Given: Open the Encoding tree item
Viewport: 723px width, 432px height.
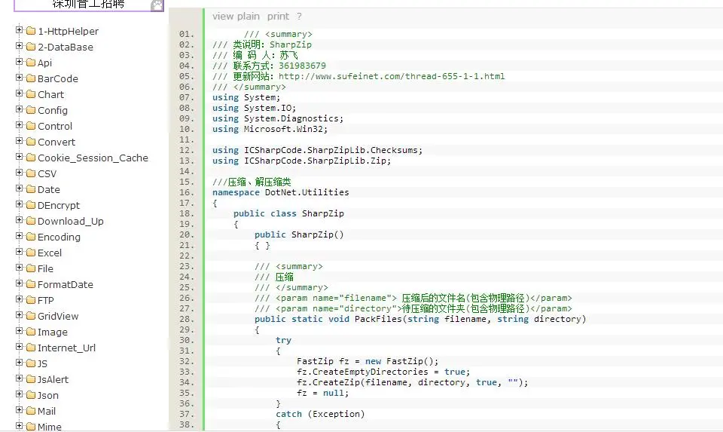Looking at the screenshot, I should pyautogui.click(x=59, y=237).
